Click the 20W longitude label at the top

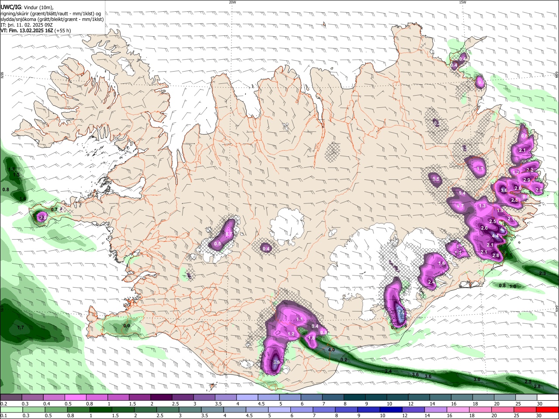(232, 2)
